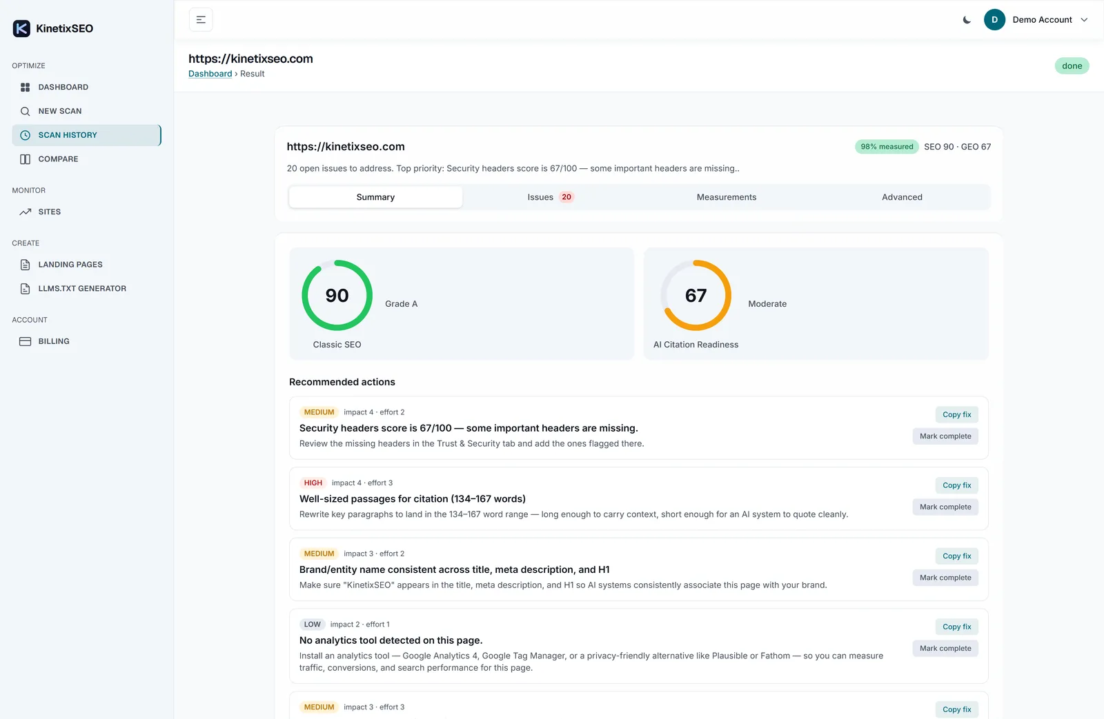The image size is (1104, 719).
Task: Open the Issues tab
Action: [550, 197]
